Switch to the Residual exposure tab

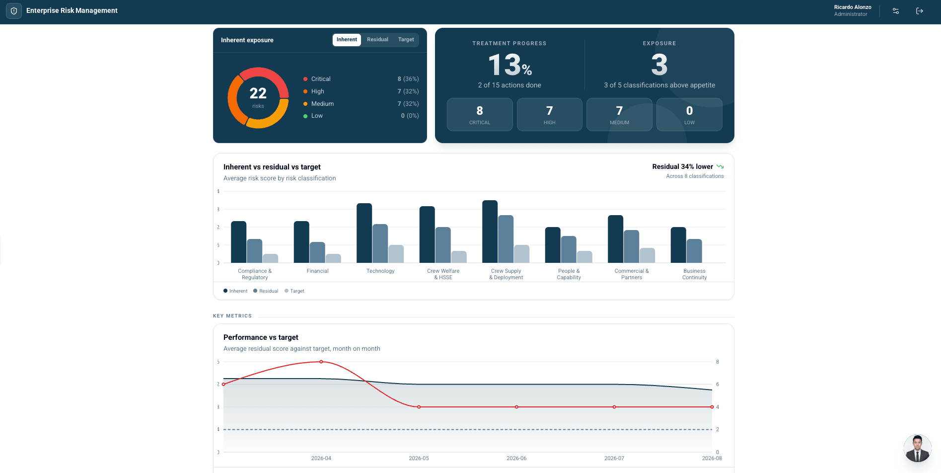coord(377,40)
